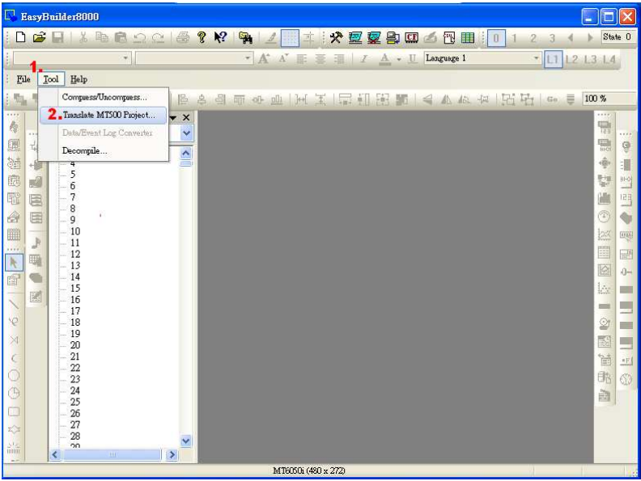The image size is (641, 481).
Task: Click the MT6050i status bar text
Action: pyautogui.click(x=308, y=470)
